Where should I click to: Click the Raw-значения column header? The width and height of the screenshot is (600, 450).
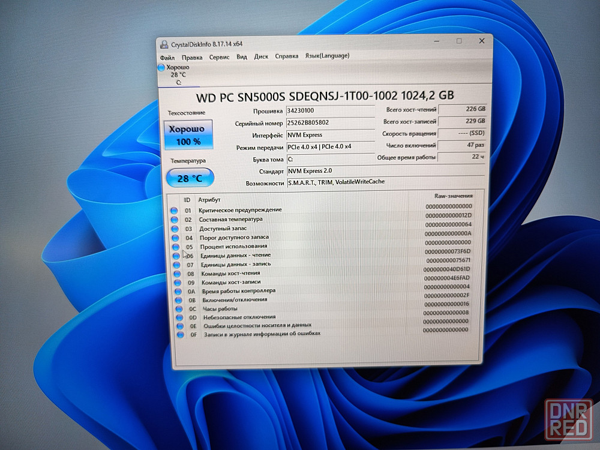pos(453,196)
